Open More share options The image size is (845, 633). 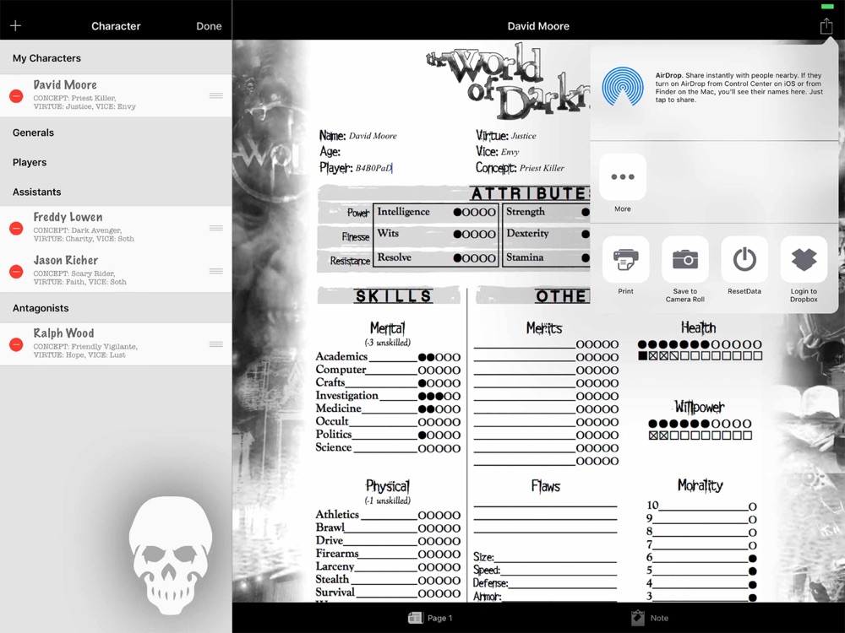coord(623,177)
